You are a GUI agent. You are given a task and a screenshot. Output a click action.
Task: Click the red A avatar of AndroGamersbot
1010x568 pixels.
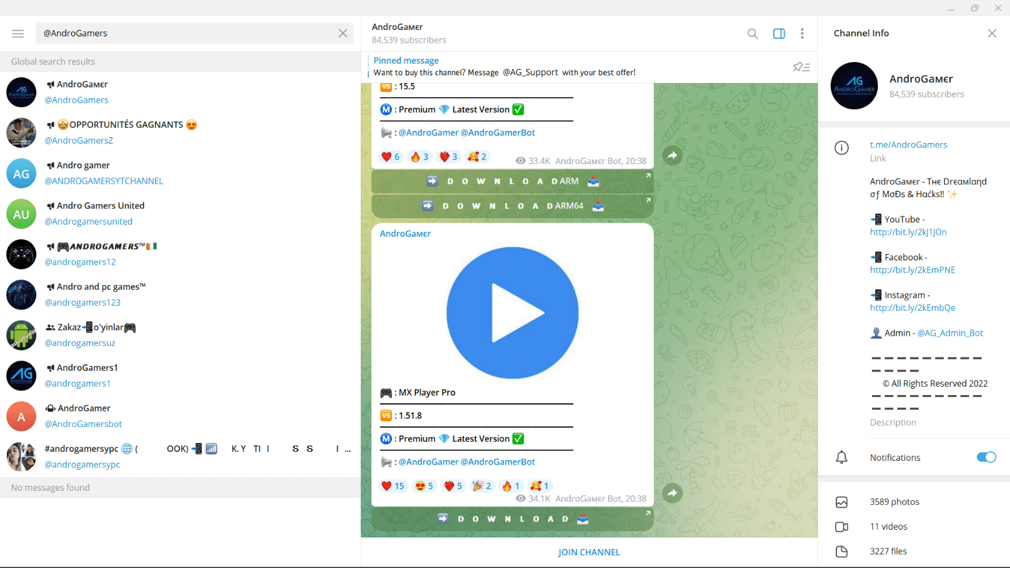click(x=21, y=417)
